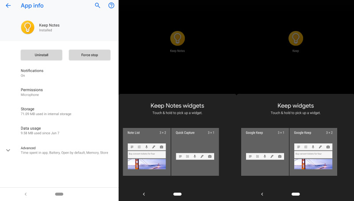Tap camera icon in Note List widget

[162, 147]
